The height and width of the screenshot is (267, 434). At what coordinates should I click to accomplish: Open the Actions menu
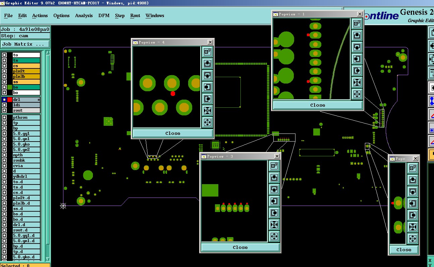pos(40,15)
